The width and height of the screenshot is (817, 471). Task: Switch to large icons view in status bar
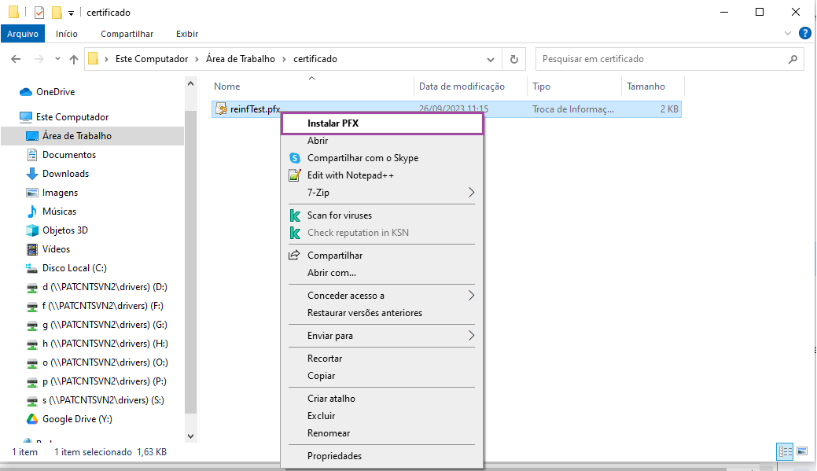(x=801, y=451)
